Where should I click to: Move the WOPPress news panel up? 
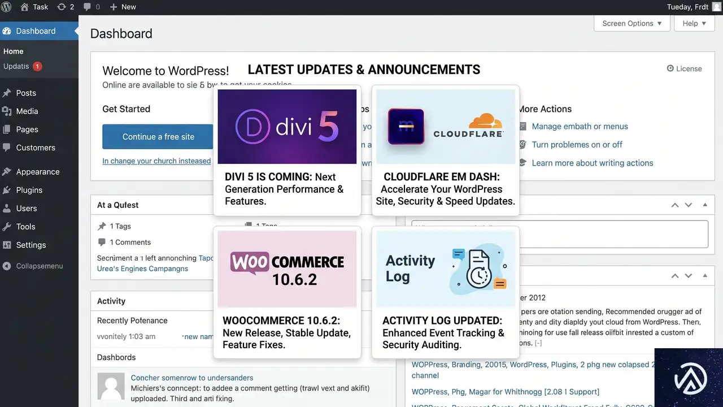[x=675, y=276]
